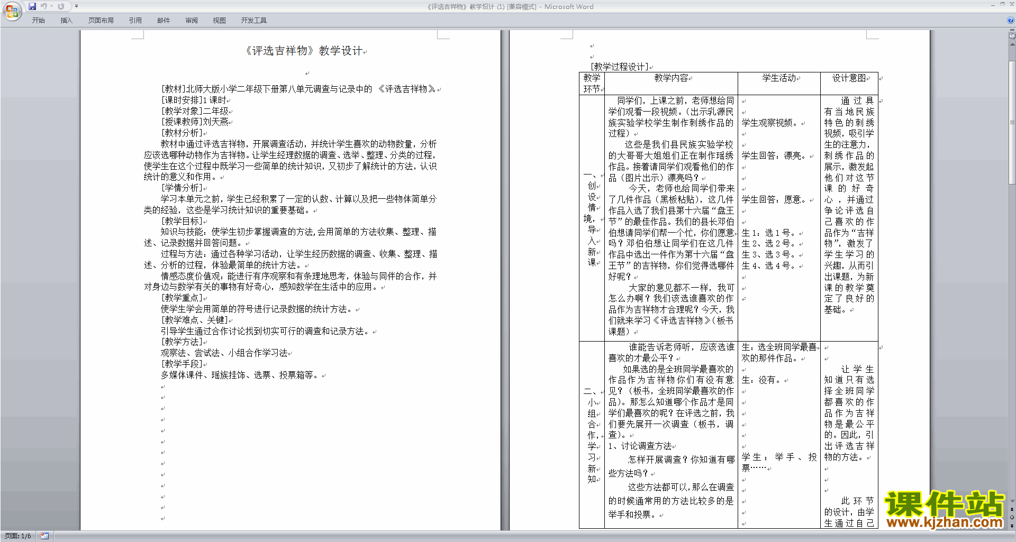The image size is (1016, 542).
Task: Open Microsoft Word Help
Action: 1011,20
